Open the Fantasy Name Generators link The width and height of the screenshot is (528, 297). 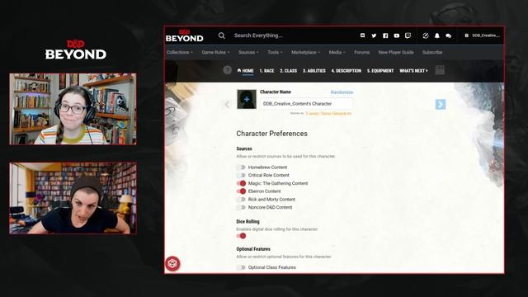328,114
